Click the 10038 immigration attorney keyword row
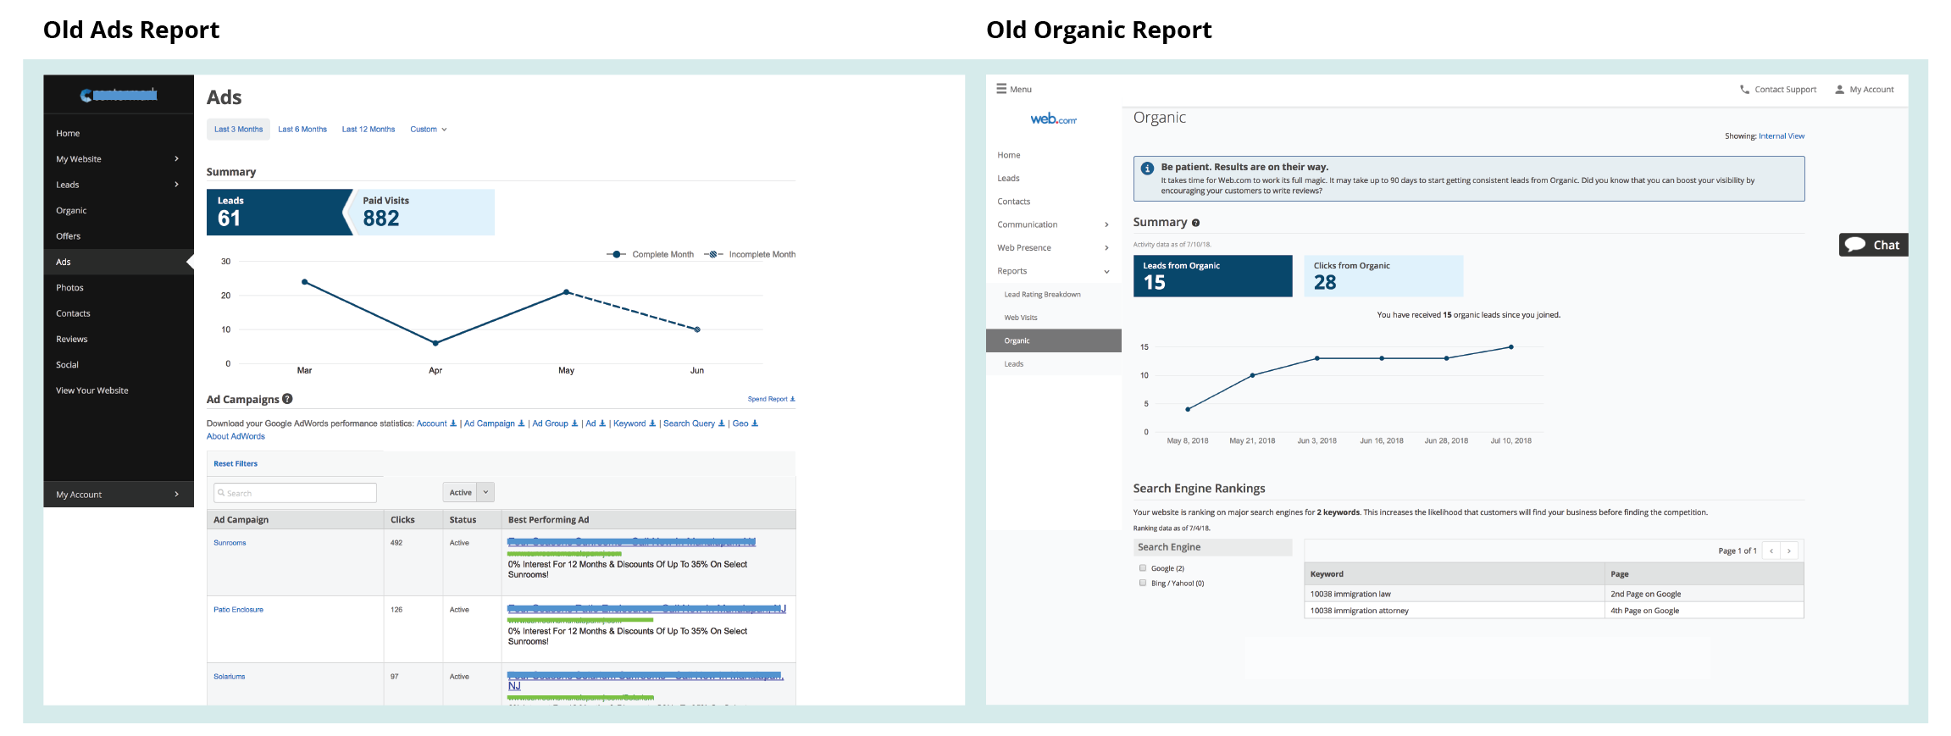 (1554, 611)
